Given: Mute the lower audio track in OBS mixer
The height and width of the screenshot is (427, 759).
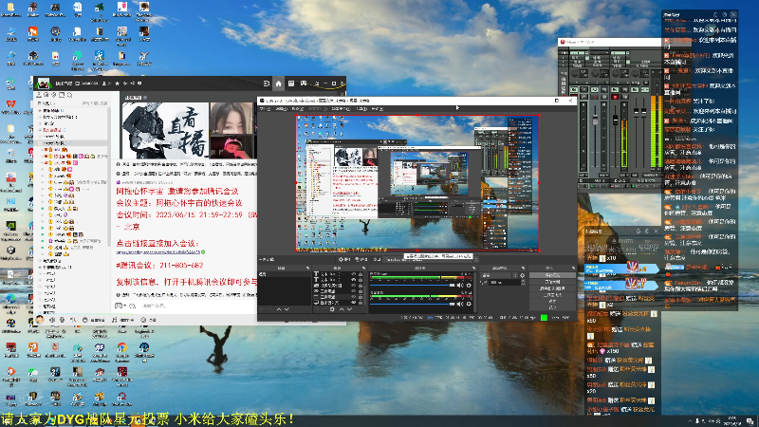Looking at the screenshot, I should [x=460, y=304].
